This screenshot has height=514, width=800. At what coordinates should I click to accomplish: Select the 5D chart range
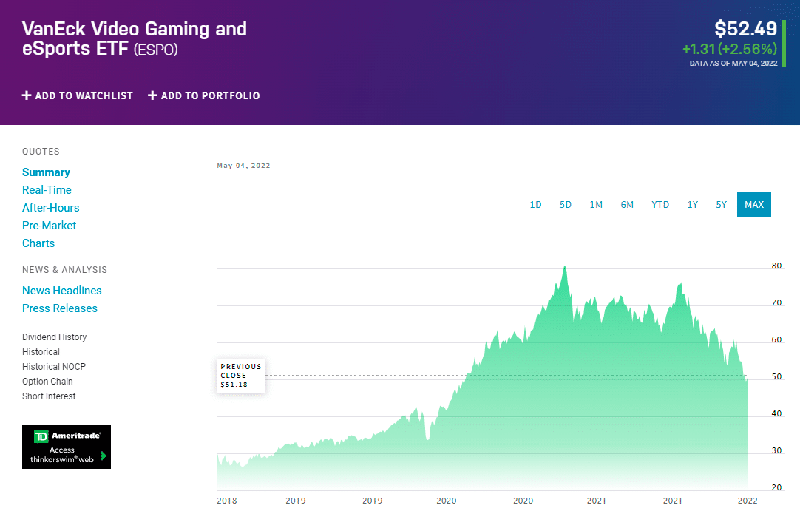click(x=566, y=205)
